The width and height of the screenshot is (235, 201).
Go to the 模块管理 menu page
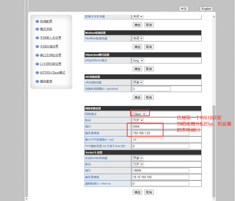point(46,82)
